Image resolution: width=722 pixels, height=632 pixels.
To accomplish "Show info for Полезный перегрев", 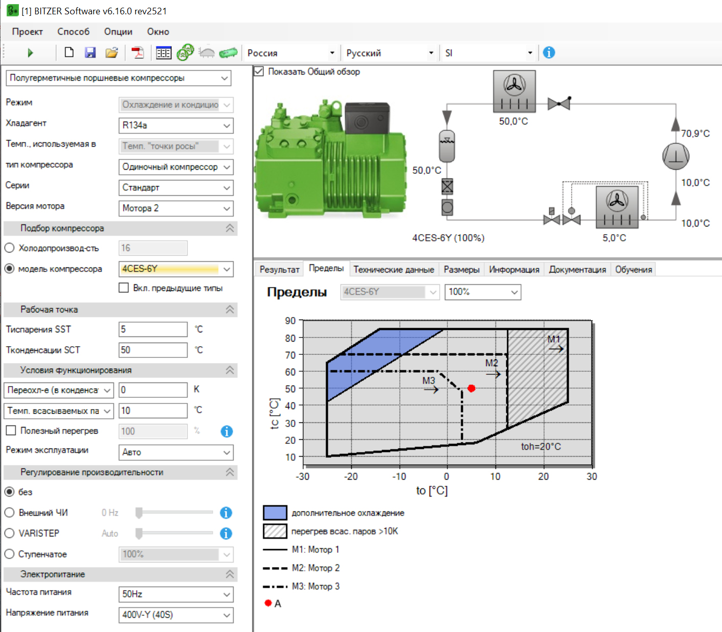I will point(227,431).
